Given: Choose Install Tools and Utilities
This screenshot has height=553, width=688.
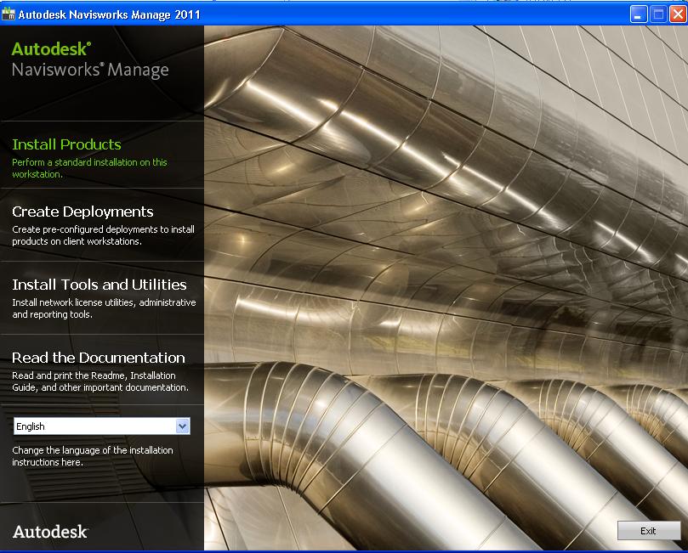Looking at the screenshot, I should pyautogui.click(x=100, y=285).
